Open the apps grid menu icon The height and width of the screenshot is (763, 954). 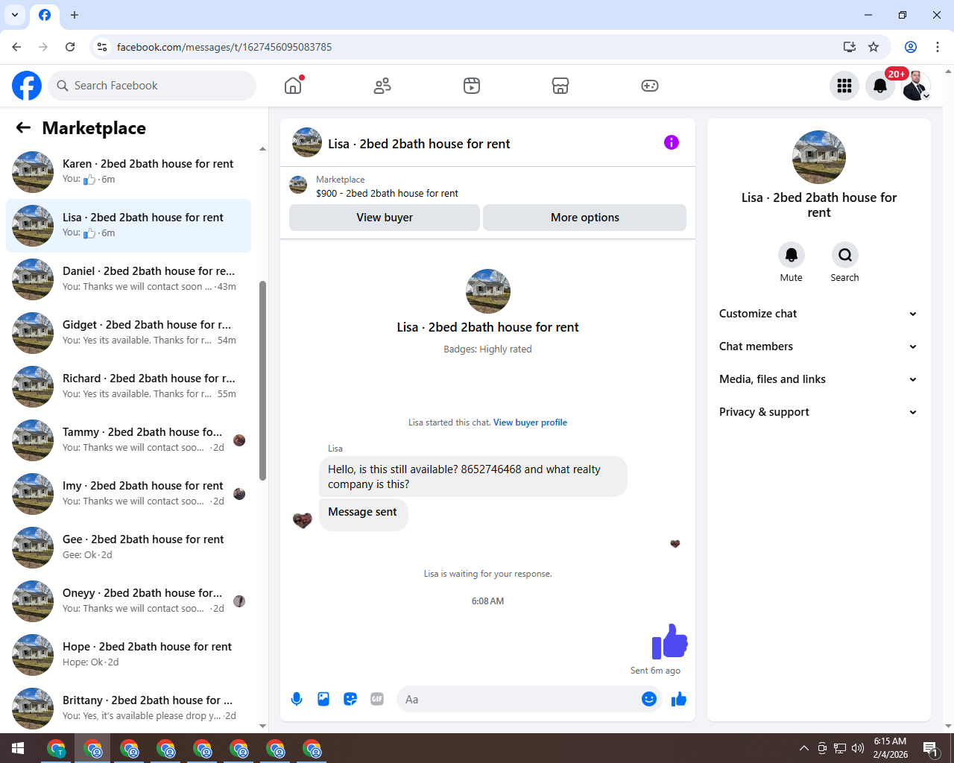pyautogui.click(x=844, y=86)
